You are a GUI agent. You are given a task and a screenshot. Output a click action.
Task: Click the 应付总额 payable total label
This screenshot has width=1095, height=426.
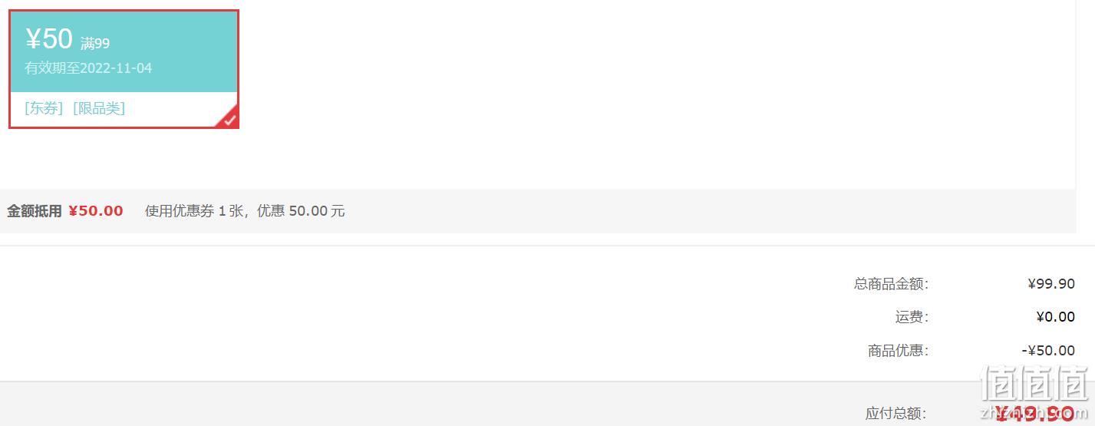point(896,414)
